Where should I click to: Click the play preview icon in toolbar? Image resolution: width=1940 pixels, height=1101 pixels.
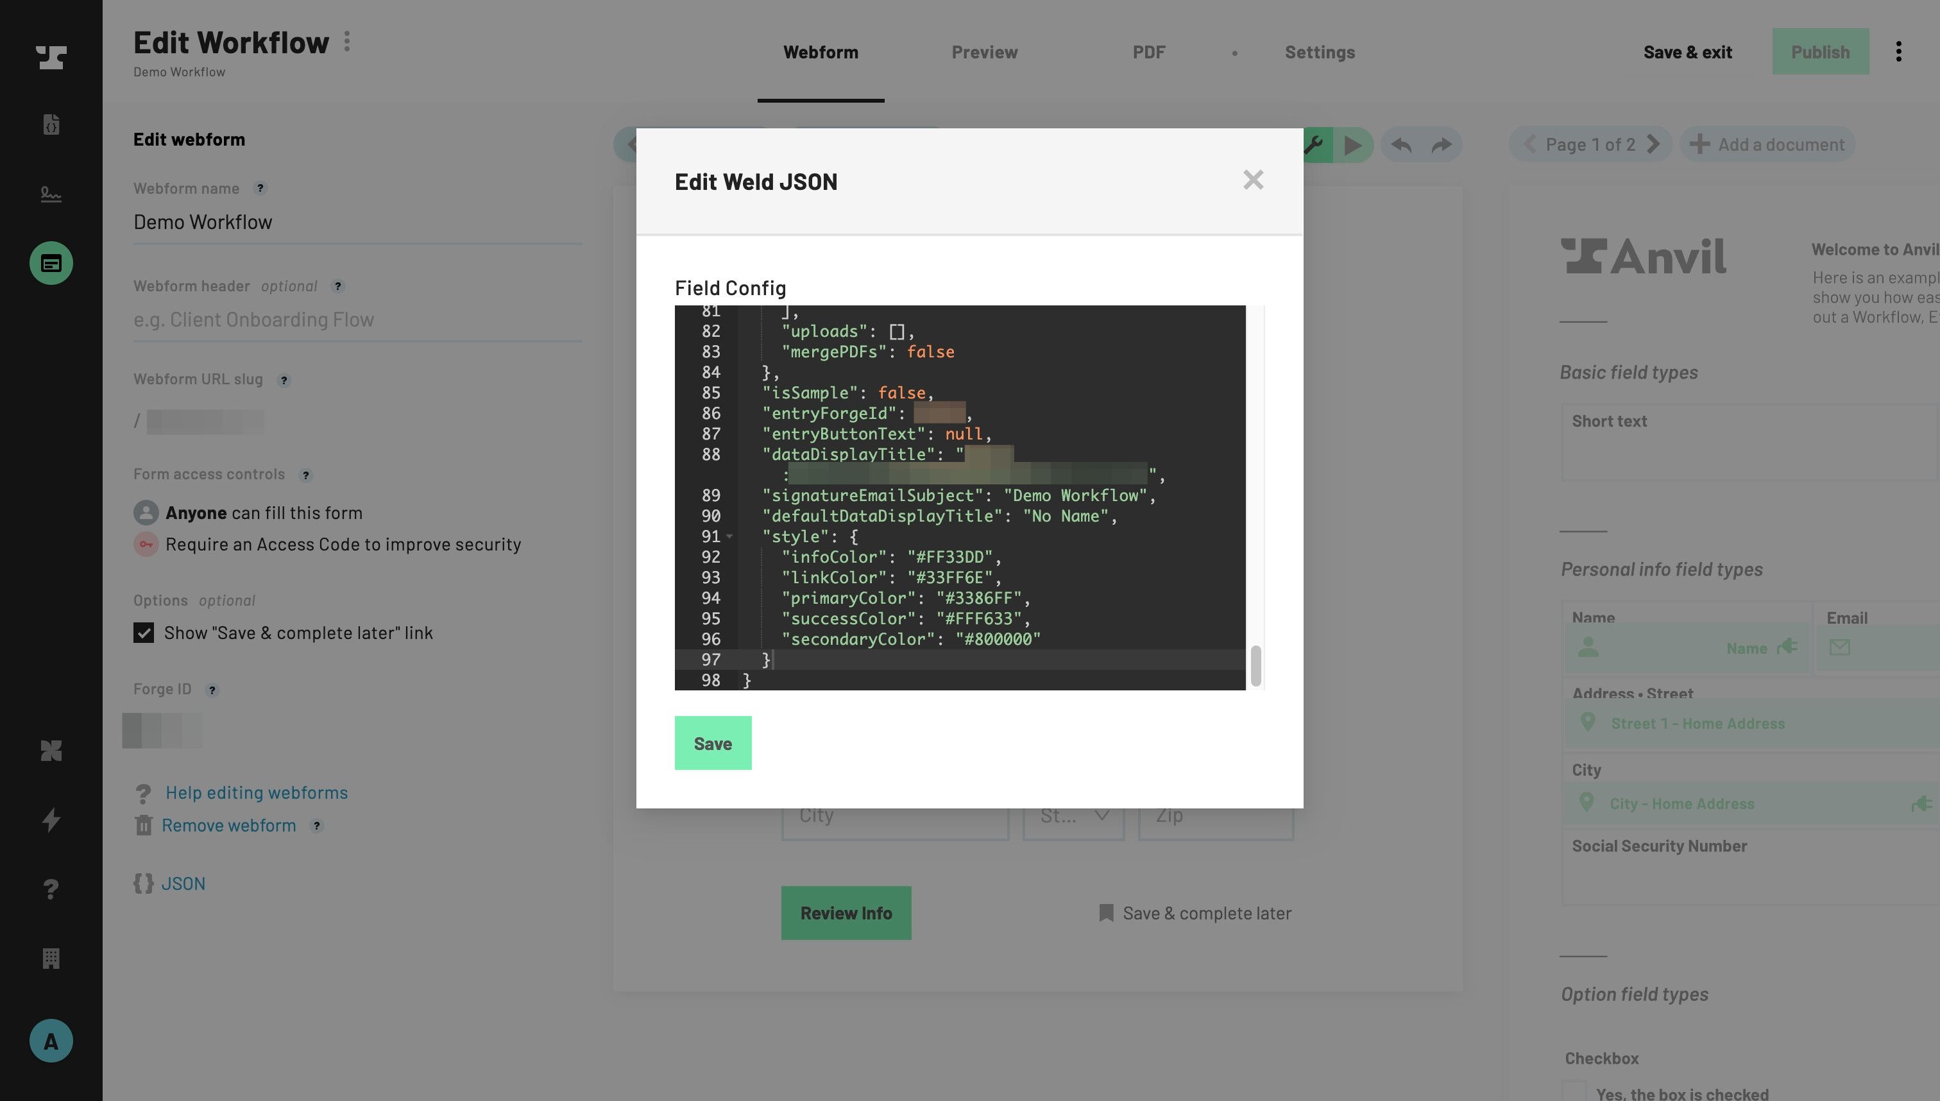click(x=1352, y=144)
